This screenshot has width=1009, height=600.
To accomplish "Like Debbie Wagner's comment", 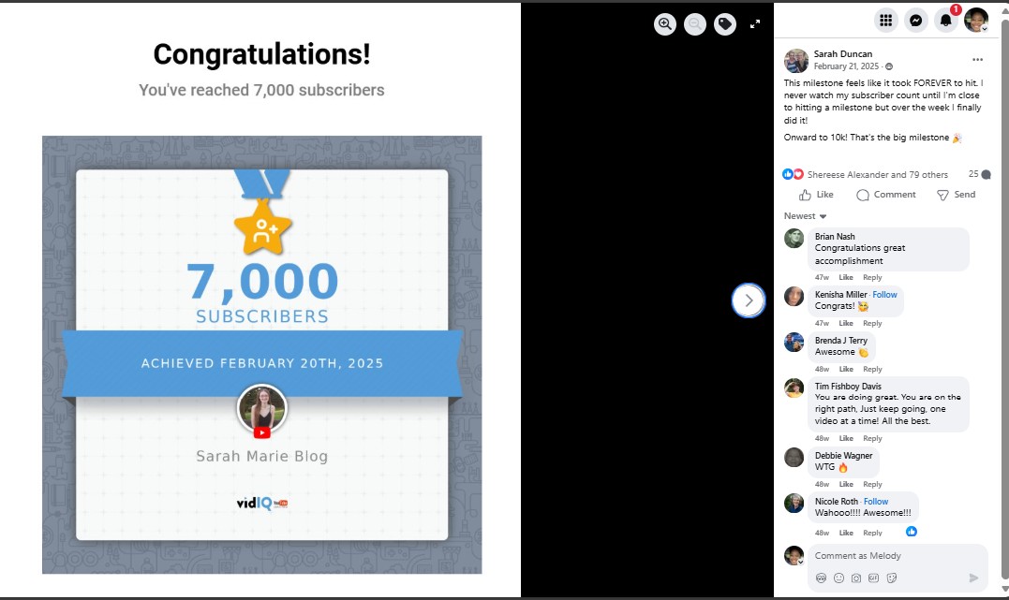I will [x=846, y=485].
